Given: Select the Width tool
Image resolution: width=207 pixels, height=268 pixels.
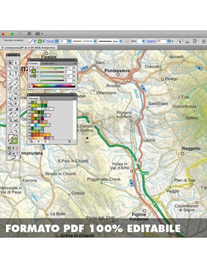Looking at the screenshot, I should (10, 99).
